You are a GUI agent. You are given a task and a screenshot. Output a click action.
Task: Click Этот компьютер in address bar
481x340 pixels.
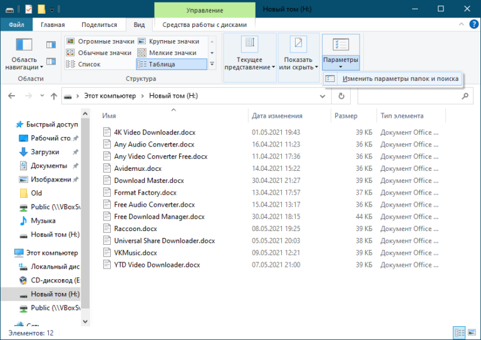click(110, 96)
